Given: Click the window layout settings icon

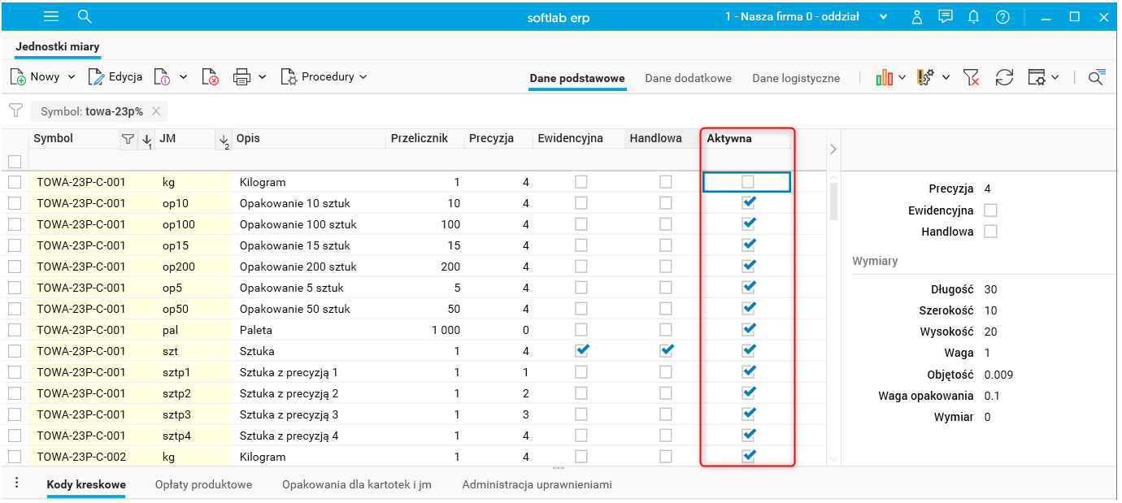Looking at the screenshot, I should pos(1037,77).
